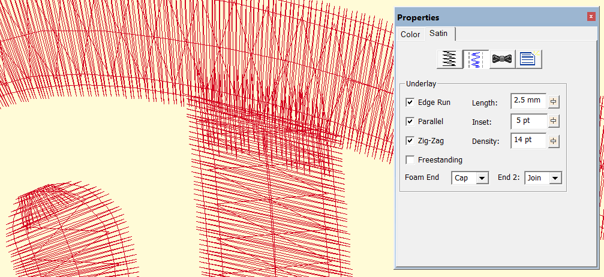604x277 pixels.
Task: Open the End 2 Join dropdown
Action: tap(555, 178)
